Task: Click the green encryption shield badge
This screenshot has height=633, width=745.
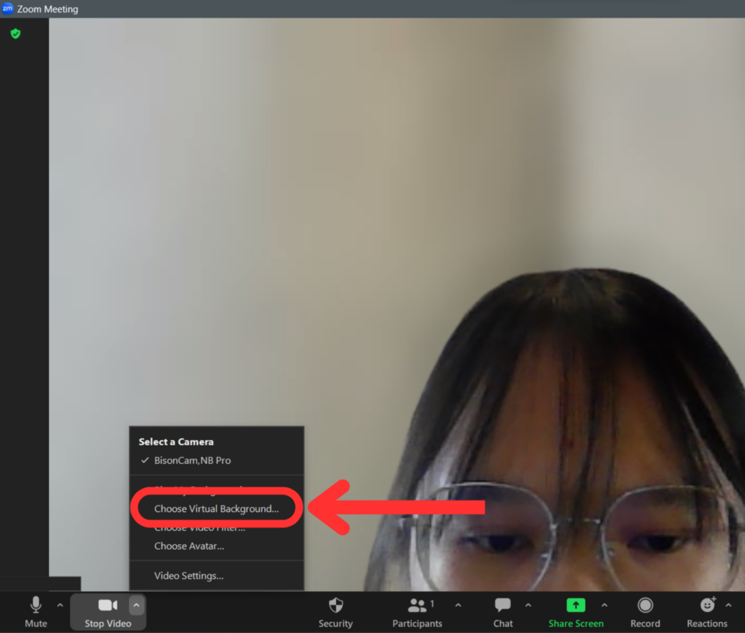Action: pyautogui.click(x=15, y=33)
